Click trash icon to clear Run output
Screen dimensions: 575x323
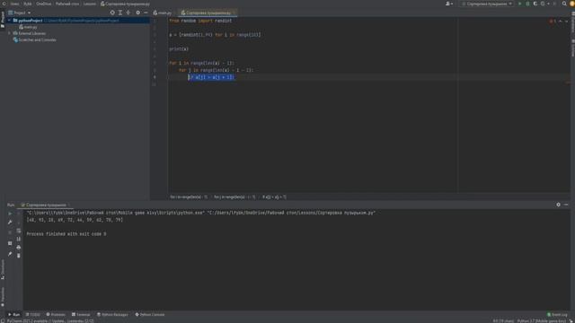click(19, 256)
